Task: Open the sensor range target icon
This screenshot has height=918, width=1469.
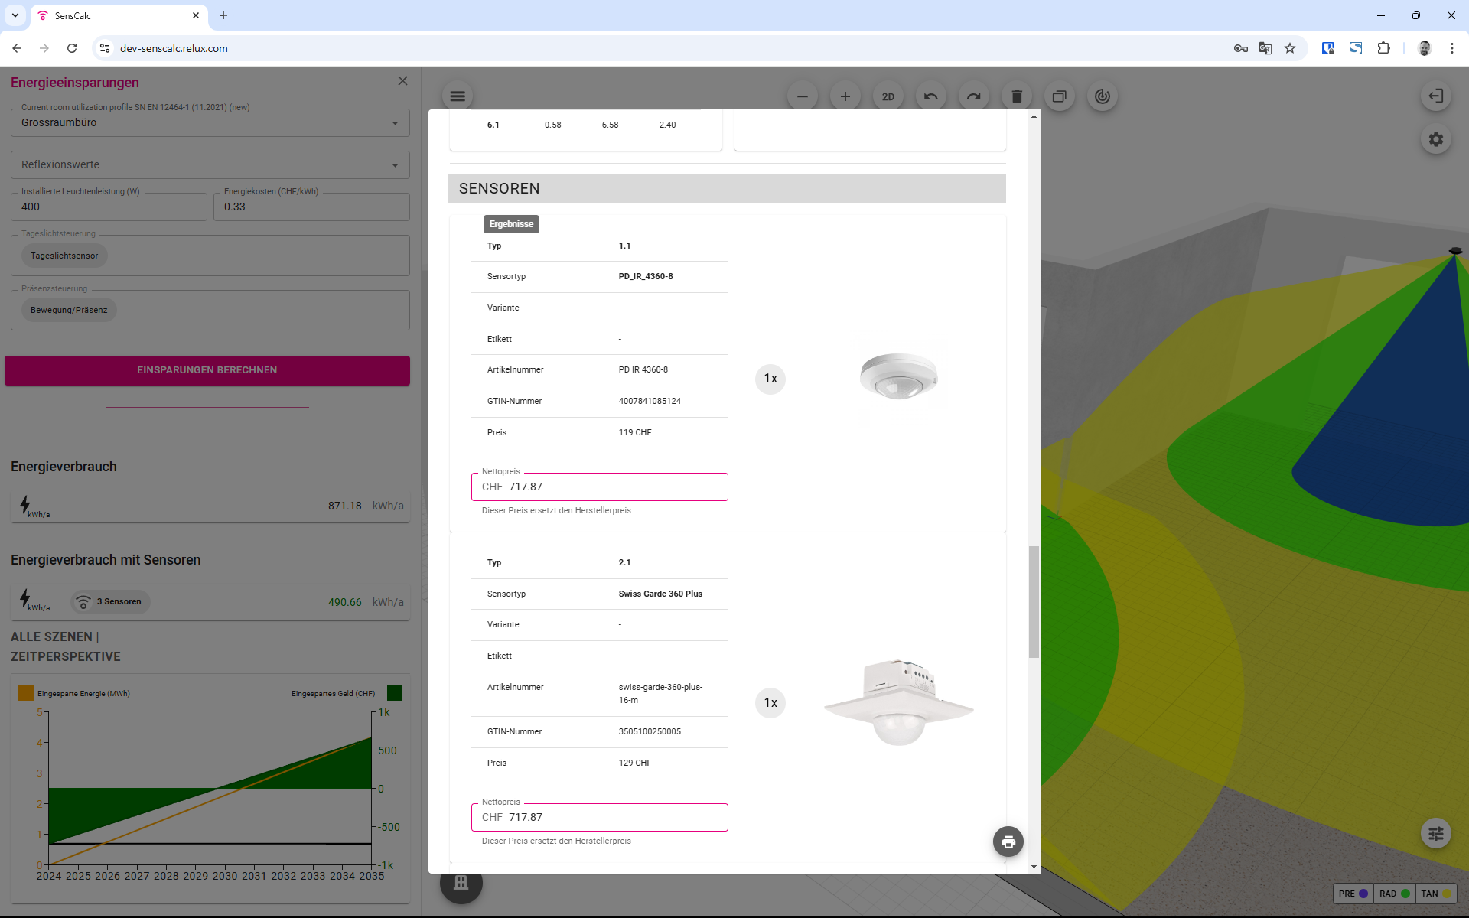Action: [x=1102, y=96]
